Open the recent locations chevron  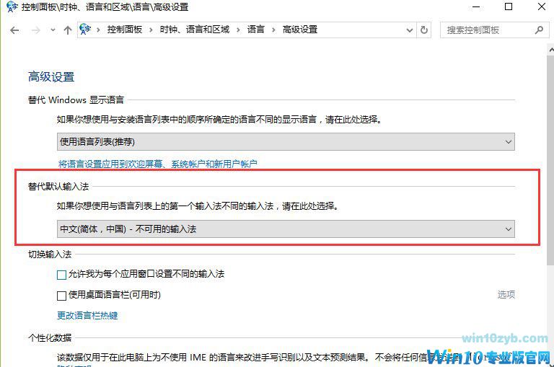53,30
